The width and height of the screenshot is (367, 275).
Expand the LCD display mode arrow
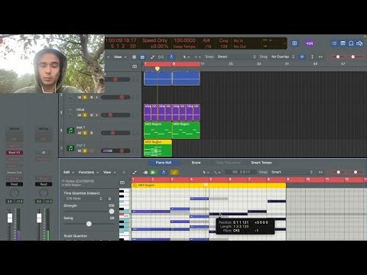(284, 44)
